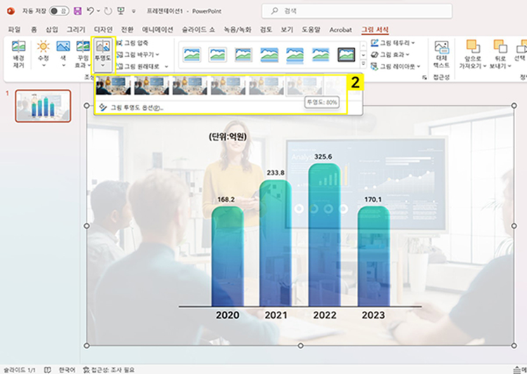The width and height of the screenshot is (527, 374).
Task: Click the 한국어 language indicator in status bar
Action: tap(67, 370)
